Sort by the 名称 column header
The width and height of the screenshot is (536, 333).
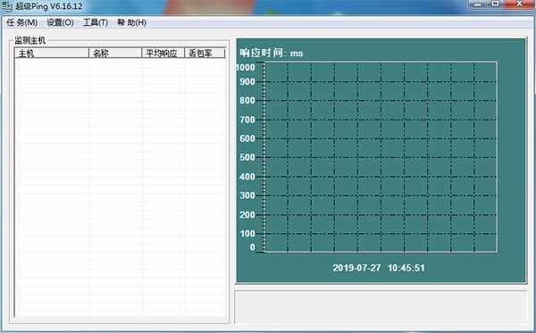coord(115,53)
